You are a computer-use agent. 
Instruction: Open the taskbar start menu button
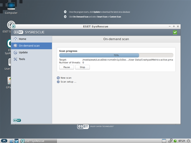click(4, 141)
